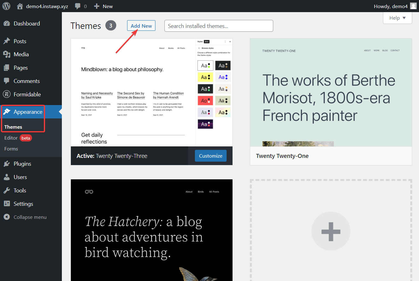
Task: Click the Formidable icon in sidebar
Action: (x=7, y=94)
